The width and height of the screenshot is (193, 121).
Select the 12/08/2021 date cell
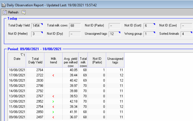tap(17, 101)
